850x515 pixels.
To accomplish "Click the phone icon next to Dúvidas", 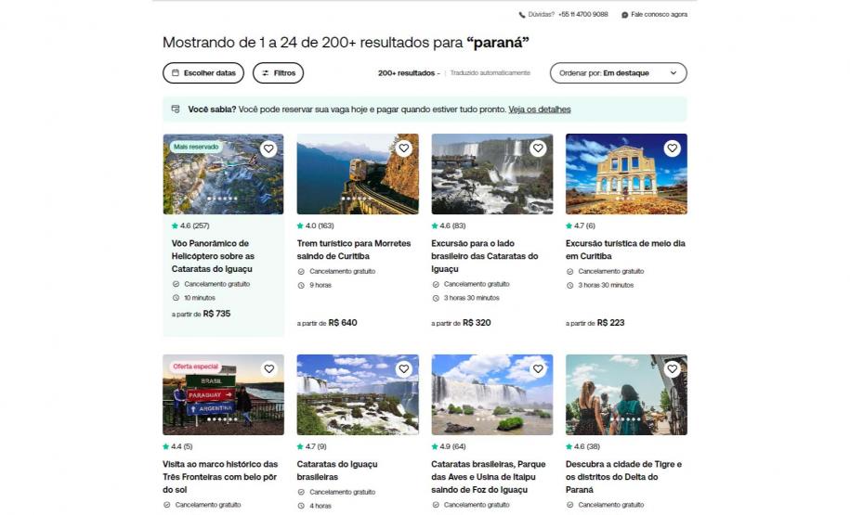I will coord(522,15).
